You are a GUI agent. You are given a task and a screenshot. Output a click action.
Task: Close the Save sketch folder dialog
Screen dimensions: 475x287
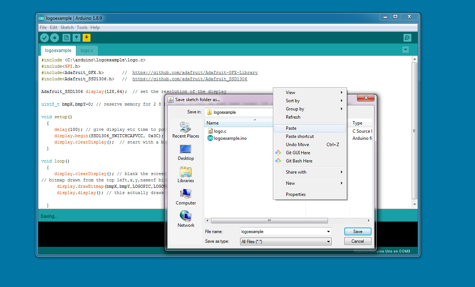tap(366, 98)
